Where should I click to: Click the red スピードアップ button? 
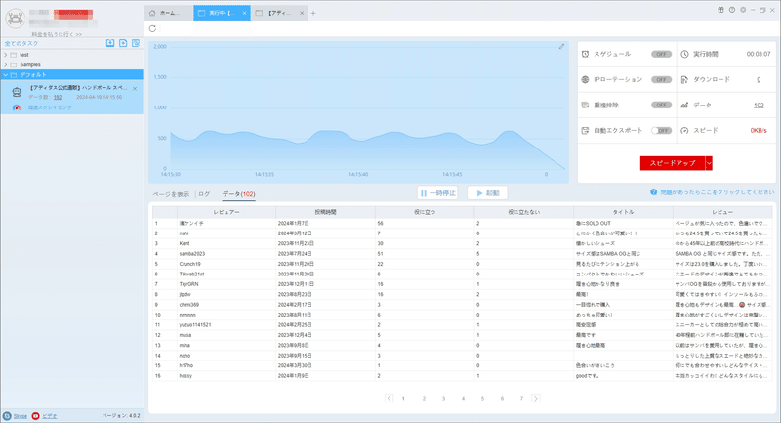click(x=673, y=163)
